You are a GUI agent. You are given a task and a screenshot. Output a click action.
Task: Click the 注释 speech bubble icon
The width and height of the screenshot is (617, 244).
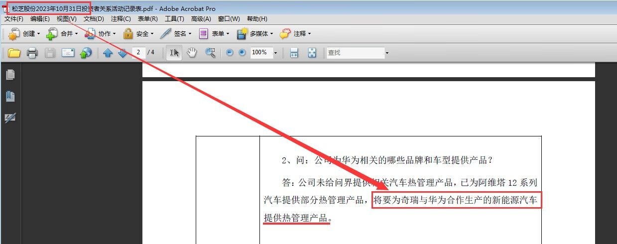[x=285, y=34]
